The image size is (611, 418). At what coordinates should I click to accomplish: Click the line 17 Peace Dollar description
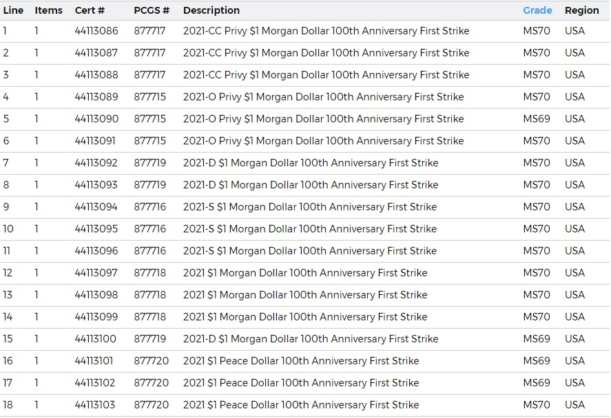point(301,383)
